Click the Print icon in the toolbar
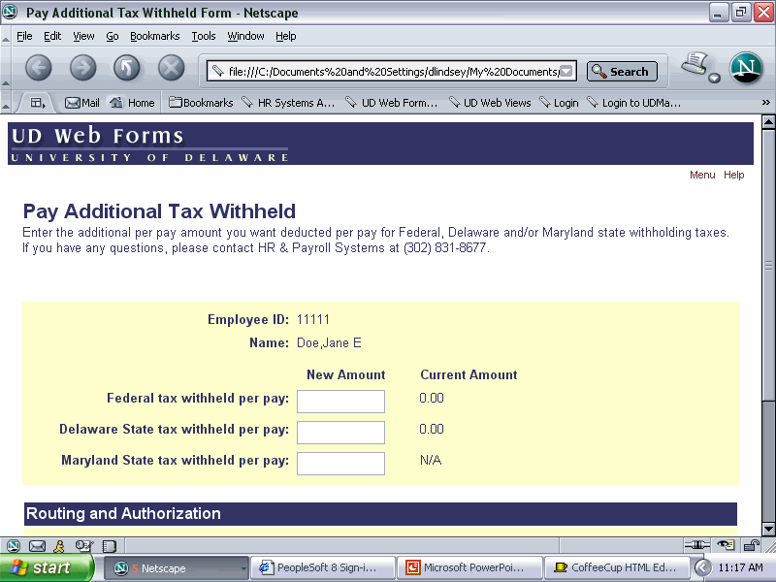Image resolution: width=776 pixels, height=582 pixels. pyautogui.click(x=695, y=66)
